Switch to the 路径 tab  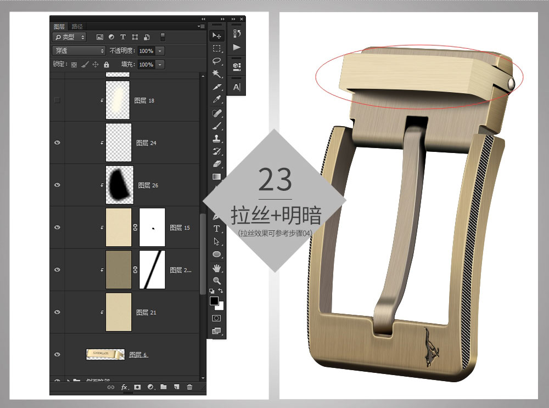click(x=77, y=26)
